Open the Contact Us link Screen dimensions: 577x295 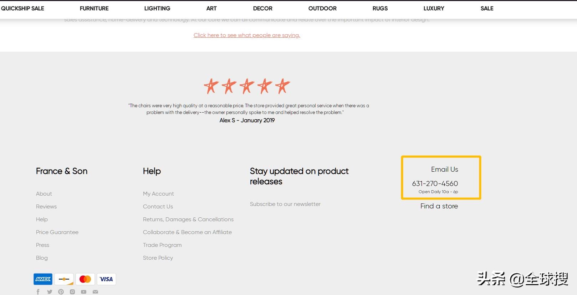pyautogui.click(x=158, y=206)
